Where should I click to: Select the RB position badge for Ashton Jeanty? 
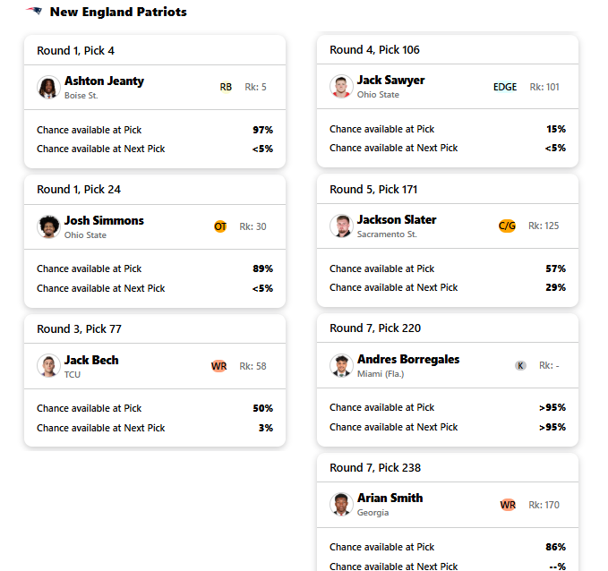(226, 87)
